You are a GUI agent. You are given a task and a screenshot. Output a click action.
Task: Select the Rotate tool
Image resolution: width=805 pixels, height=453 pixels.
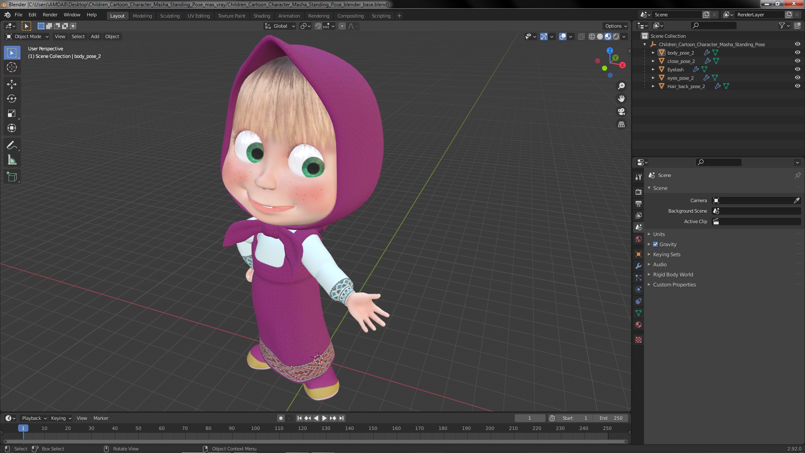(x=12, y=99)
